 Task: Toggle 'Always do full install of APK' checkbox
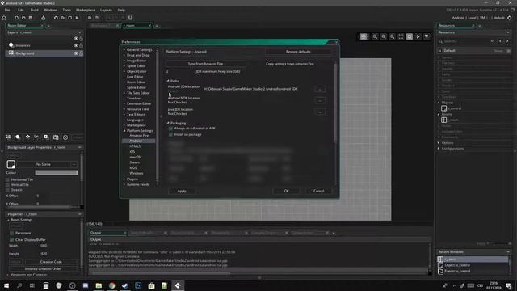click(170, 129)
